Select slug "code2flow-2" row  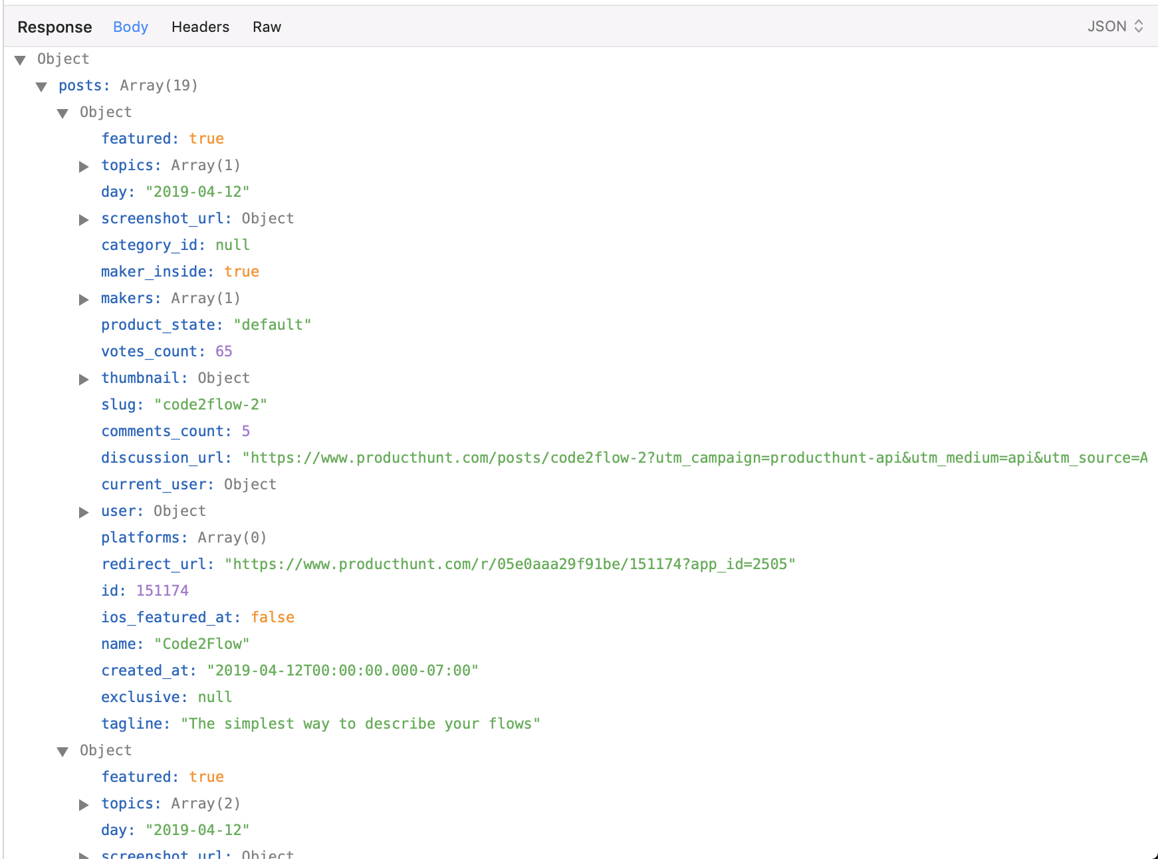[184, 404]
